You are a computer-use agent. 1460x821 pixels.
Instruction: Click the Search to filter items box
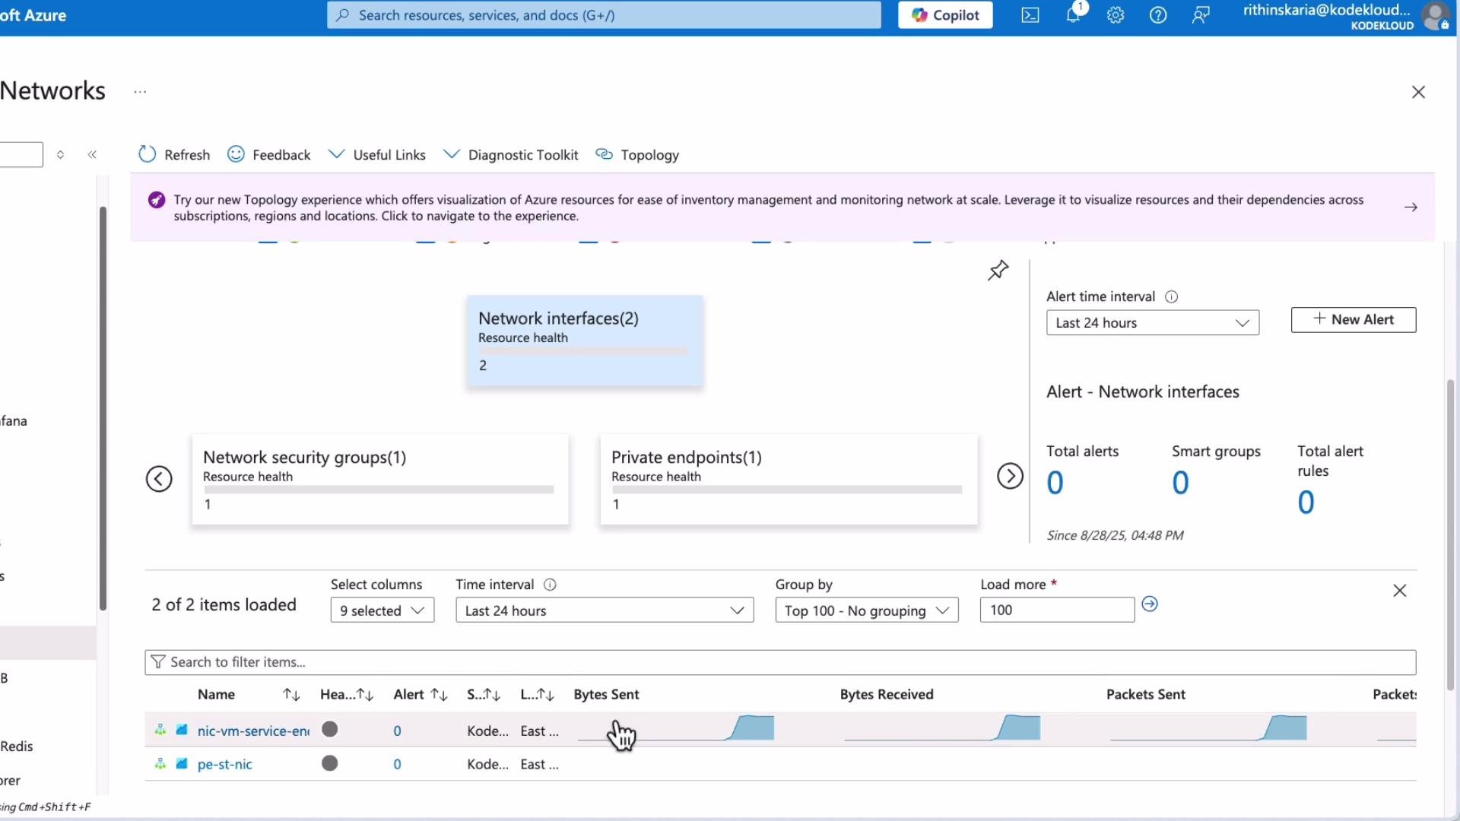[780, 662]
